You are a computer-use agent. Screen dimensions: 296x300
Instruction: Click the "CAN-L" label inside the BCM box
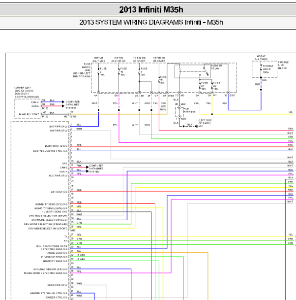(35, 106)
